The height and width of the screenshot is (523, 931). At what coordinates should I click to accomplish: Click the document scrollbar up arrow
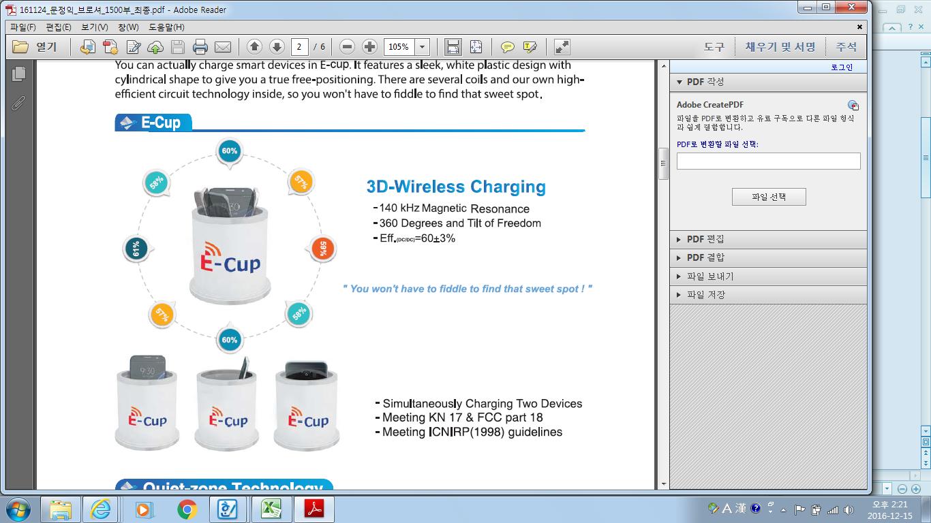[x=664, y=66]
